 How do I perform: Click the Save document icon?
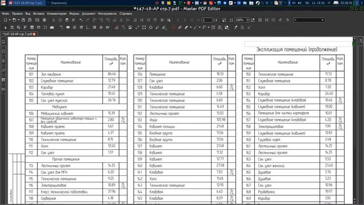point(23,20)
